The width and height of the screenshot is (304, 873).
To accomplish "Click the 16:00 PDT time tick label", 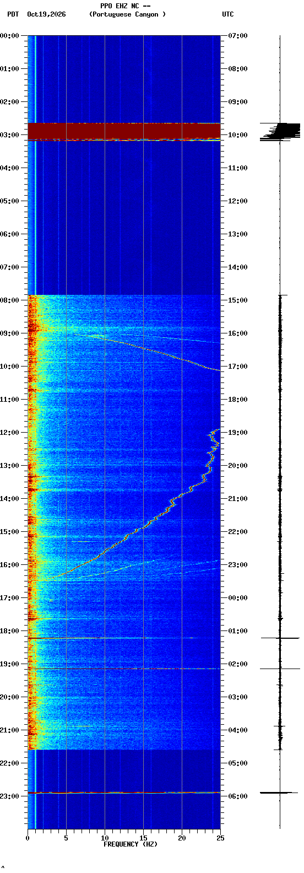I will 9,564.
